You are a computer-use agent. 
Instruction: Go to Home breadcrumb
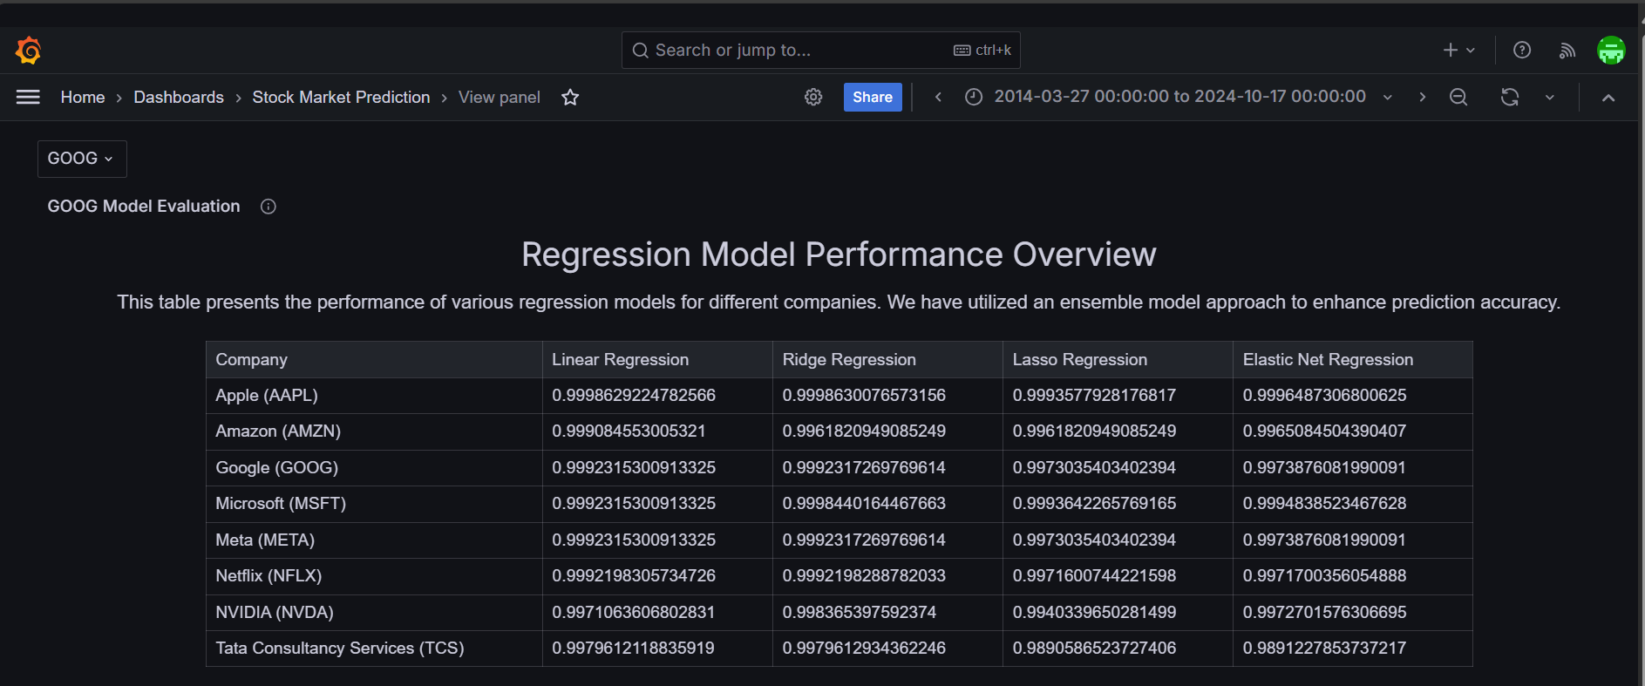pos(83,98)
